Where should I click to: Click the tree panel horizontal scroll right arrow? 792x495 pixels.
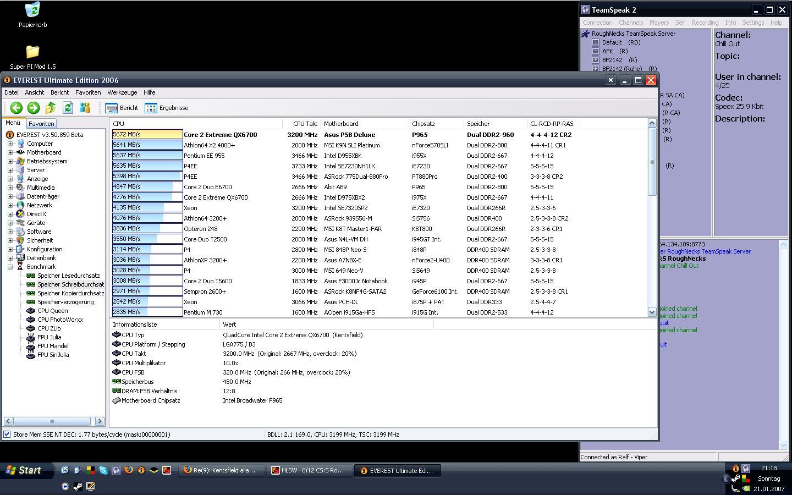(x=100, y=421)
